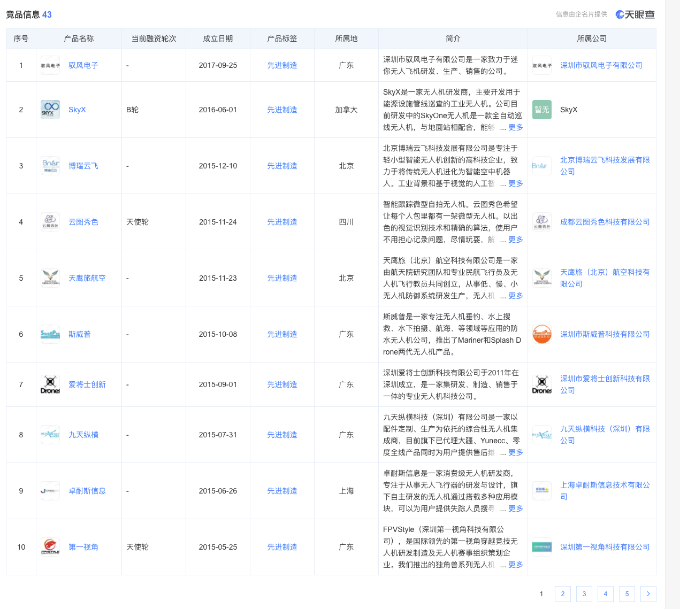The height and width of the screenshot is (609, 680).
Task: Go to page 2 of results
Action: 563,594
